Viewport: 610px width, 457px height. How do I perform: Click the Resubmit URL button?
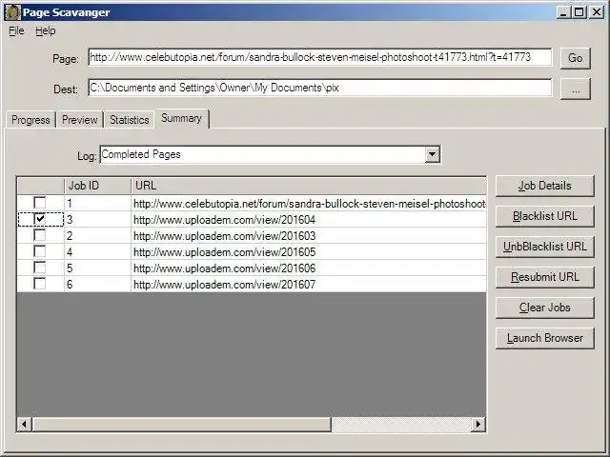pos(544,277)
